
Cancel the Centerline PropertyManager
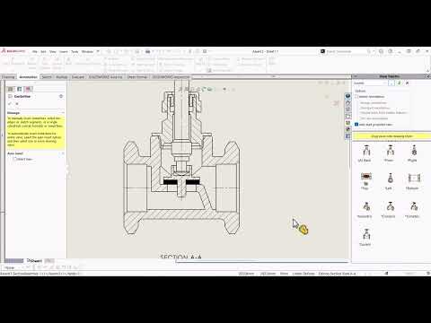click(17, 103)
